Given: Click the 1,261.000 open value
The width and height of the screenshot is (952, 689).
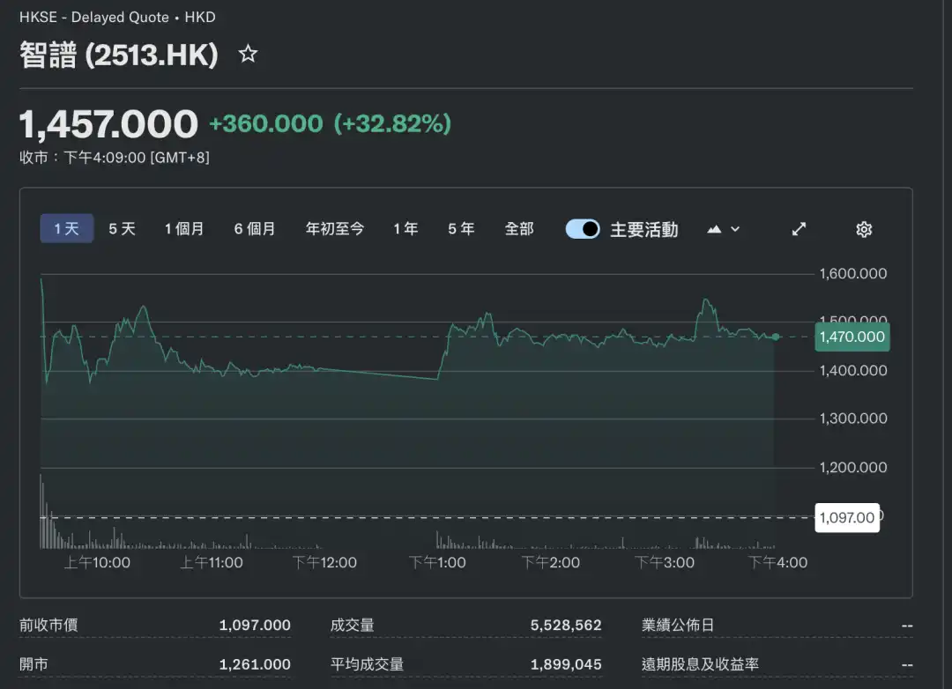Looking at the screenshot, I should (255, 664).
